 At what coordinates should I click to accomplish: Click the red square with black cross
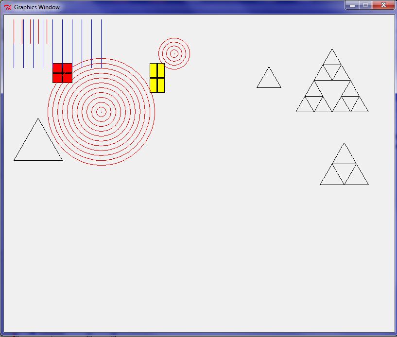coord(62,73)
